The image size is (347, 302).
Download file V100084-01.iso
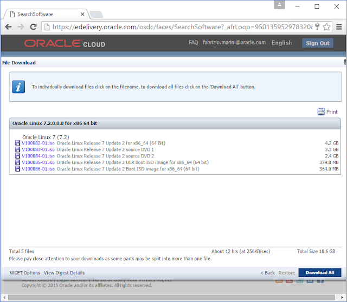[x=38, y=156]
